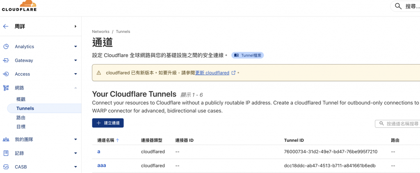Click the 連接器 ID column header
420x173 pixels.
coord(185,140)
